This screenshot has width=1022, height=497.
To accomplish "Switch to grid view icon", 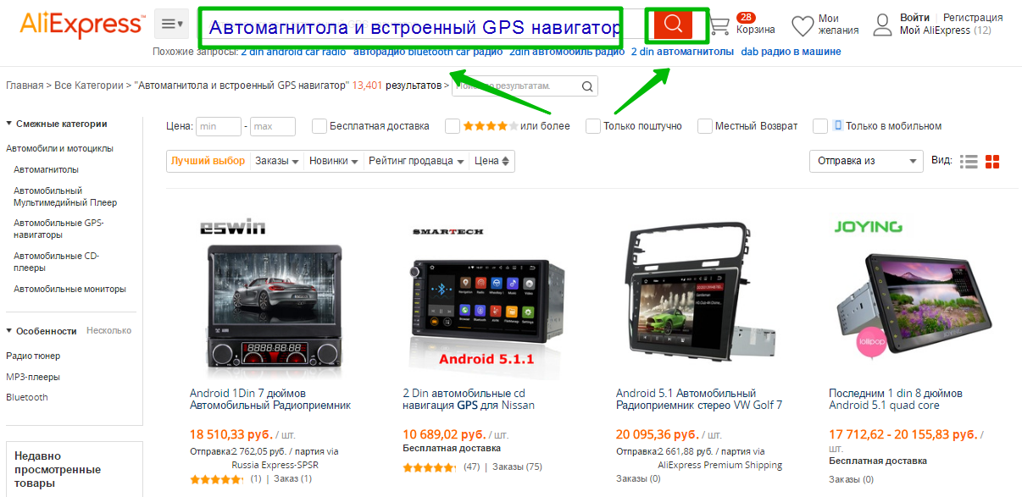I will [x=993, y=161].
